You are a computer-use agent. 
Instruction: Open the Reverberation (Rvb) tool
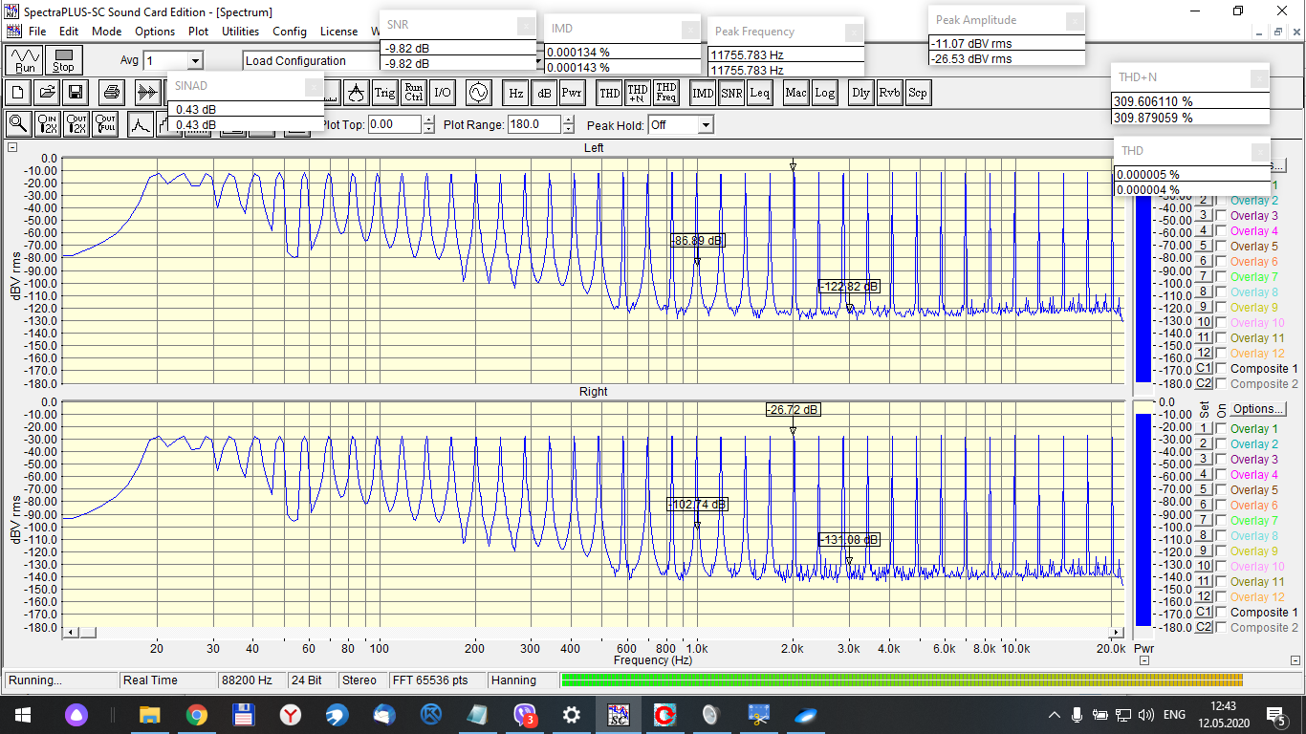tap(888, 93)
